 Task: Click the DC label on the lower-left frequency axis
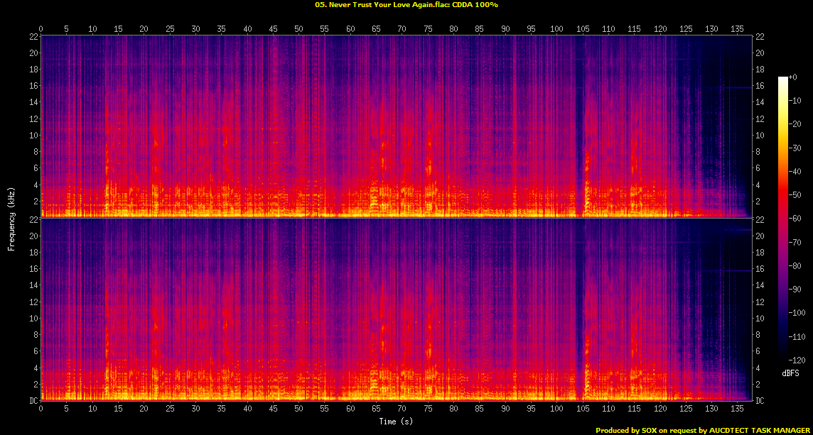[x=32, y=401]
